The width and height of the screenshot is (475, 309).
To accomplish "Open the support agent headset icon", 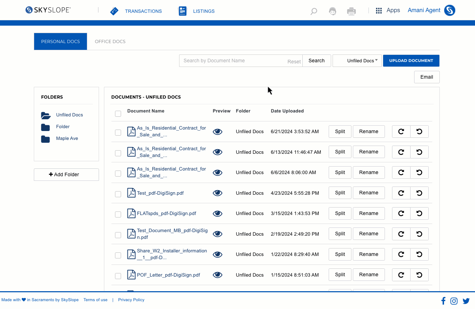I will click(x=333, y=11).
